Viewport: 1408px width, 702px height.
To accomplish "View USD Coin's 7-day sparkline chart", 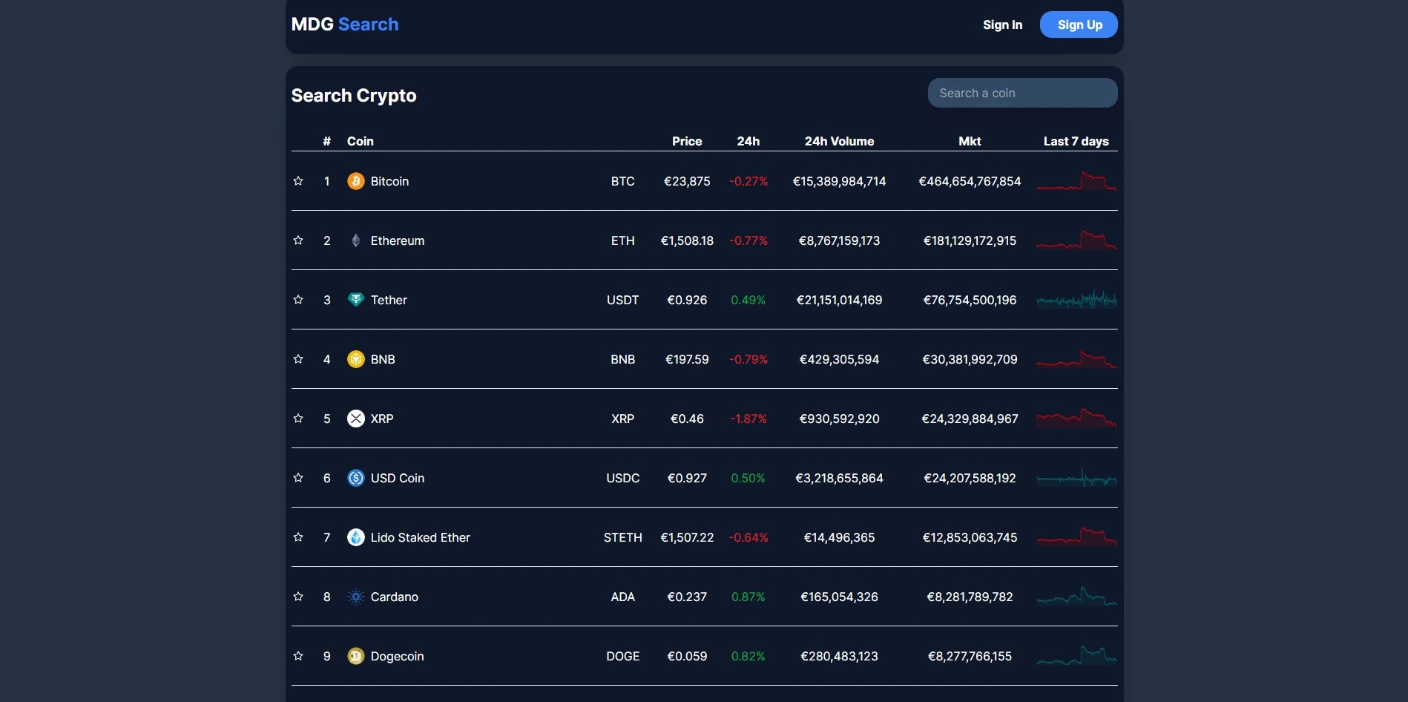I will pos(1076,478).
